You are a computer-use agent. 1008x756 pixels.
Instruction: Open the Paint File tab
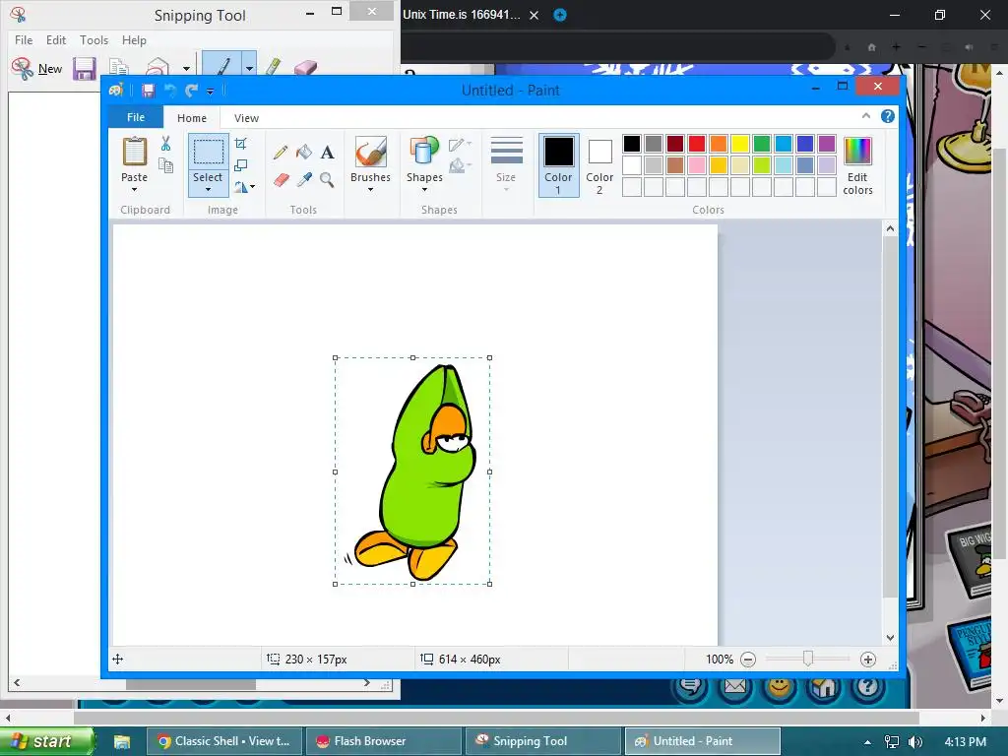tap(136, 117)
